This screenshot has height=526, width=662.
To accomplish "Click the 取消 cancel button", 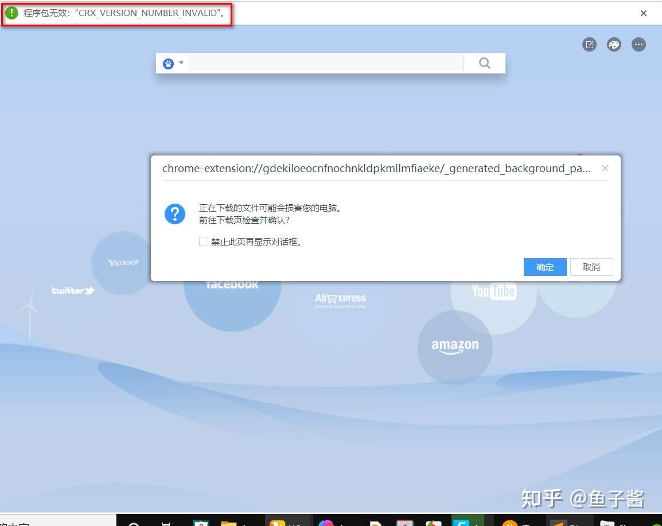I will click(591, 267).
